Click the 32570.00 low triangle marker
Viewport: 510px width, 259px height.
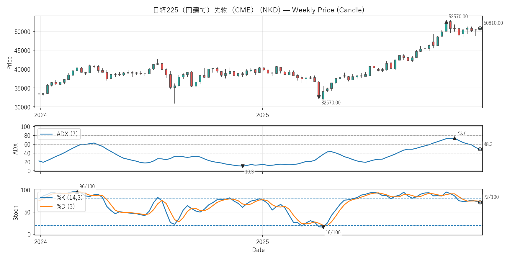[x=319, y=97]
